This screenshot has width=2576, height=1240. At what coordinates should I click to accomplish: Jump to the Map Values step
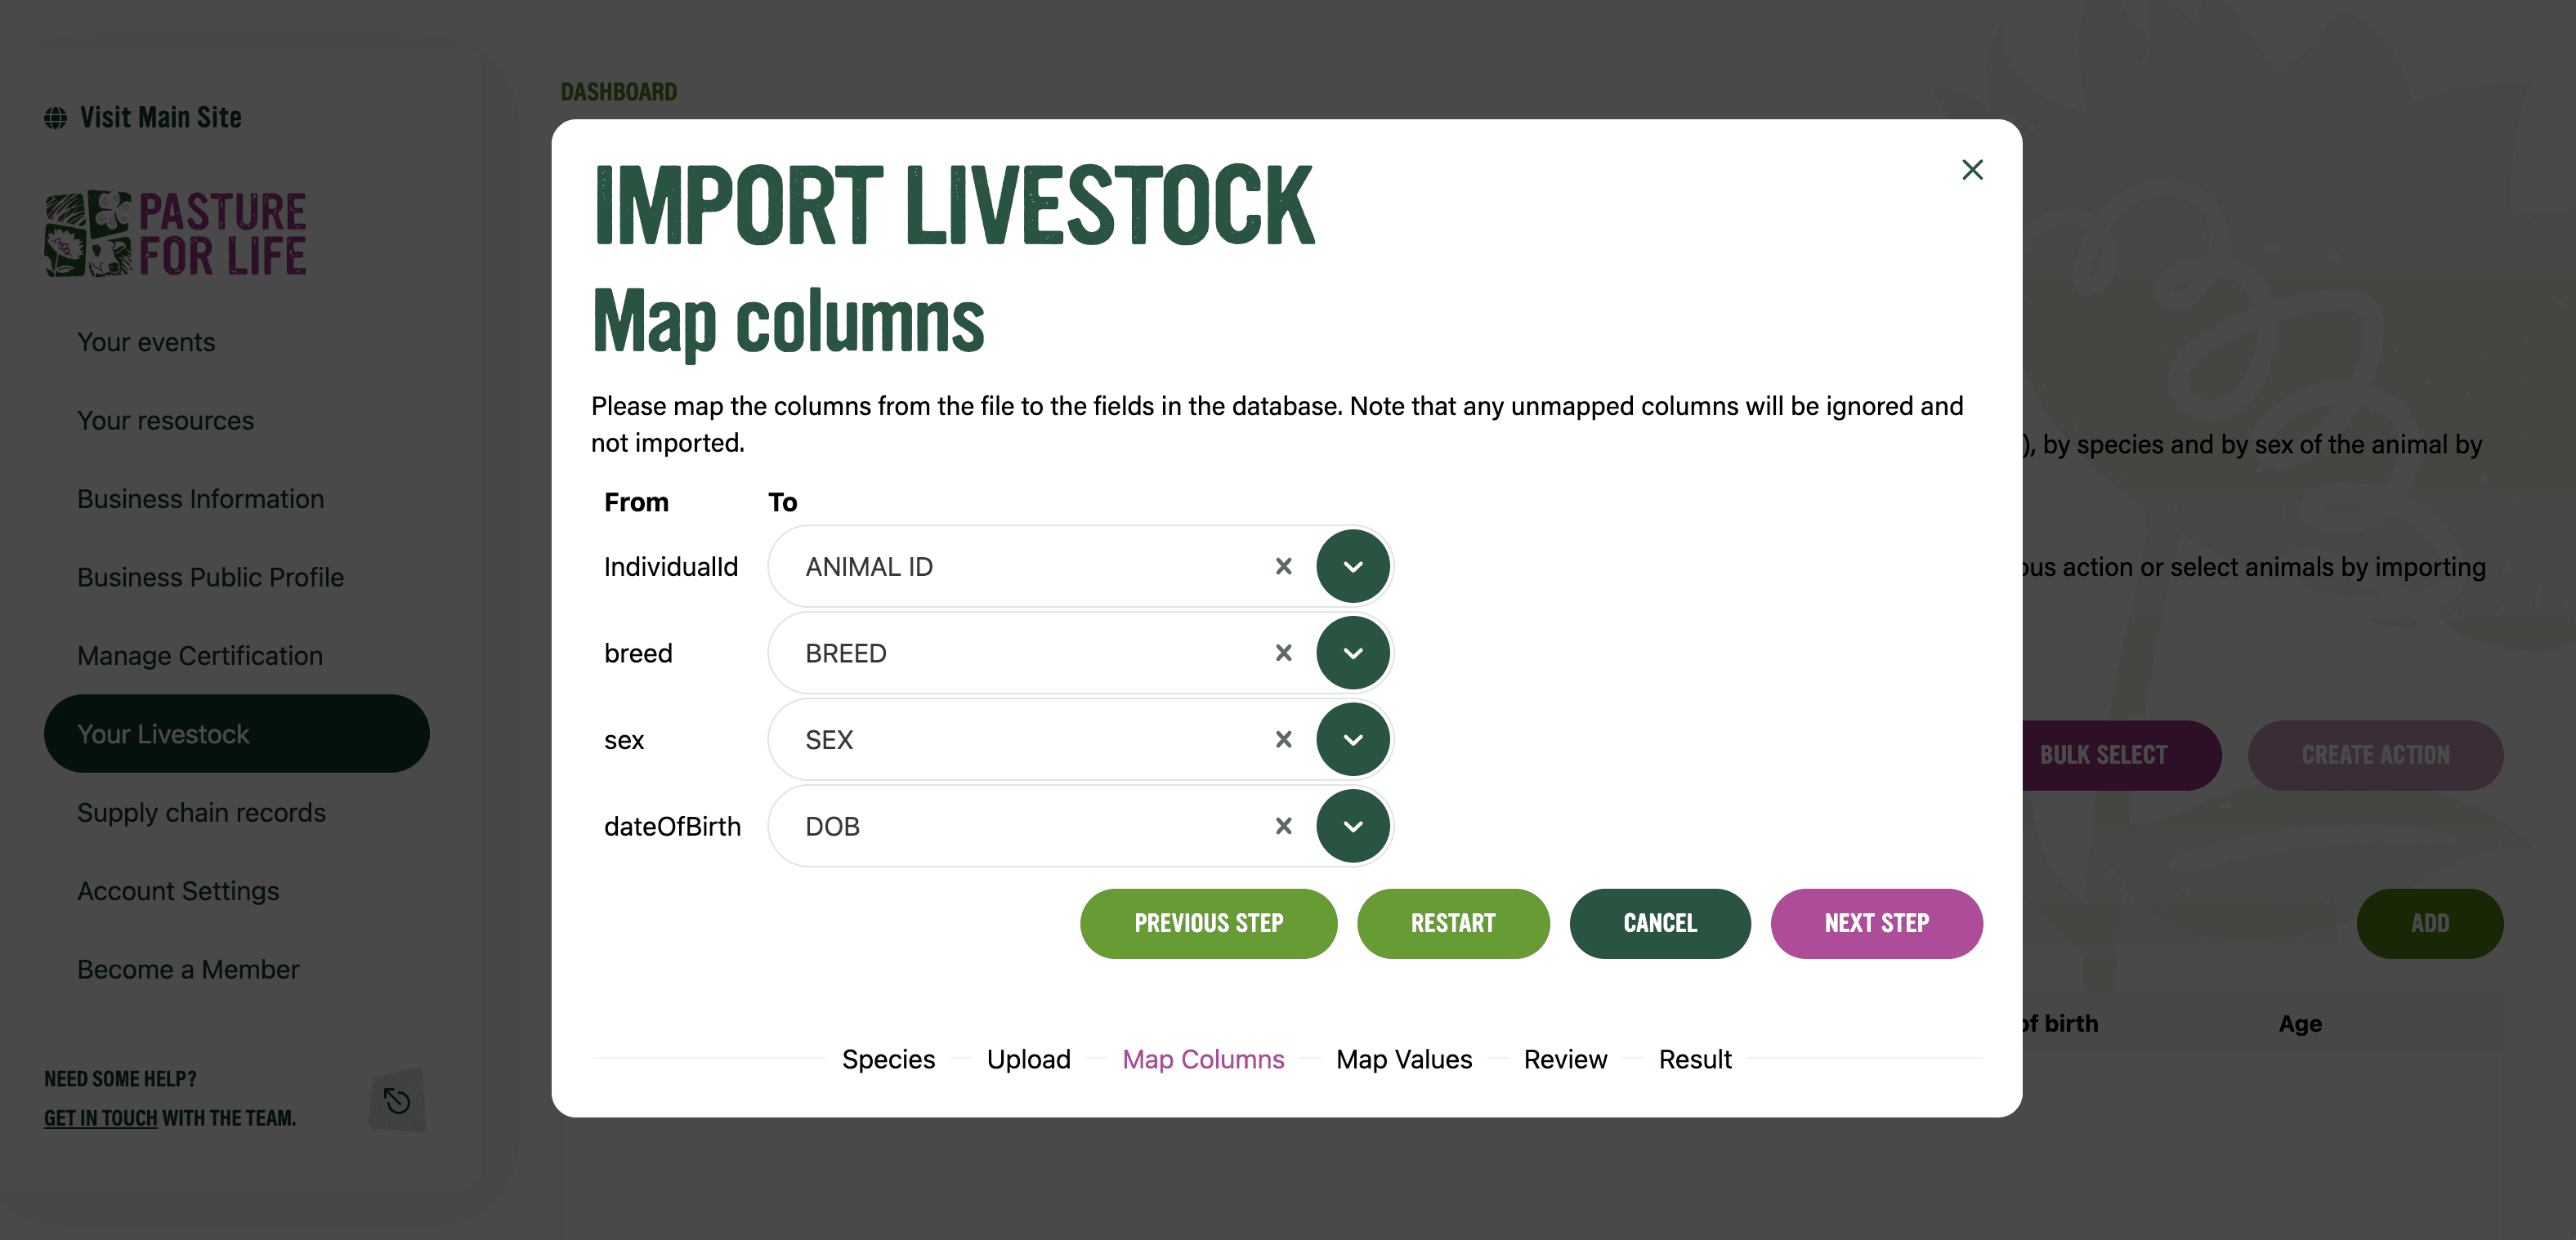(x=1404, y=1059)
